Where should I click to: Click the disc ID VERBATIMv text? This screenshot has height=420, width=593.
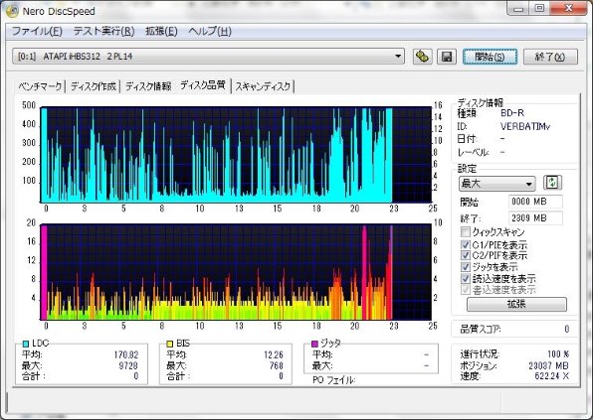pos(525,126)
